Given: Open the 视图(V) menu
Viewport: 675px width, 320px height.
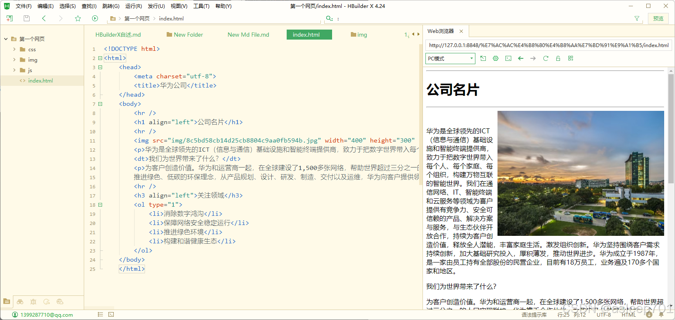Looking at the screenshot, I should 179,6.
